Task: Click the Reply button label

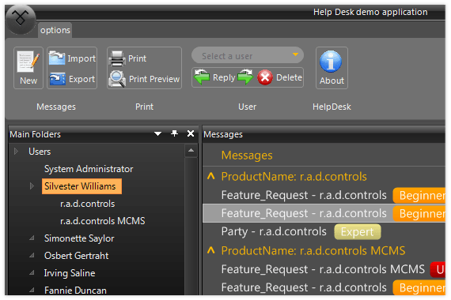Action: point(224,77)
